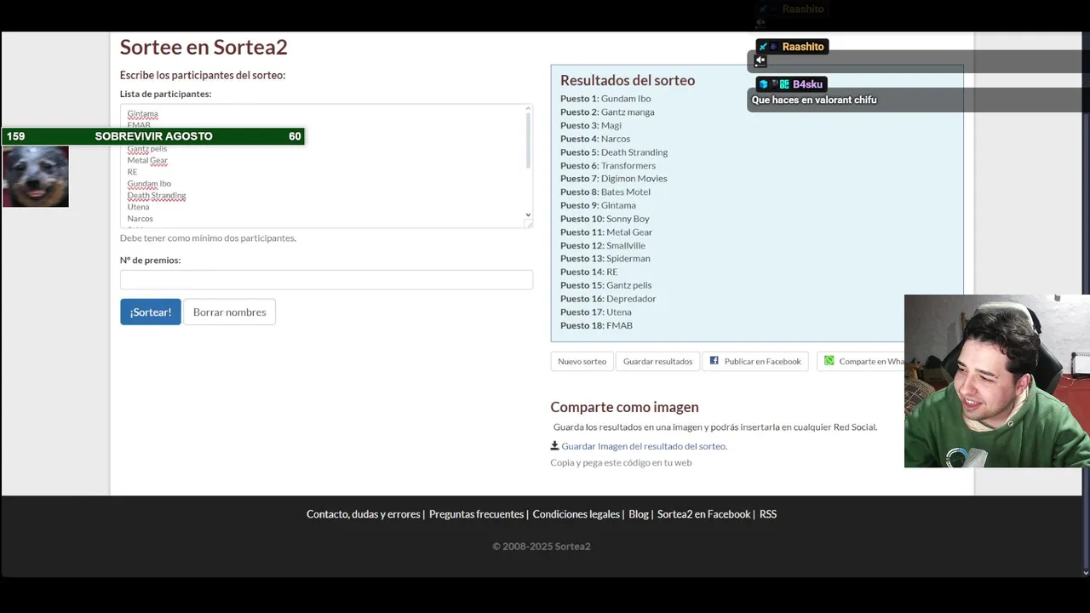This screenshot has width=1090, height=613.
Task: Click the 'Comparte como imagen' heading
Action: pyautogui.click(x=624, y=407)
